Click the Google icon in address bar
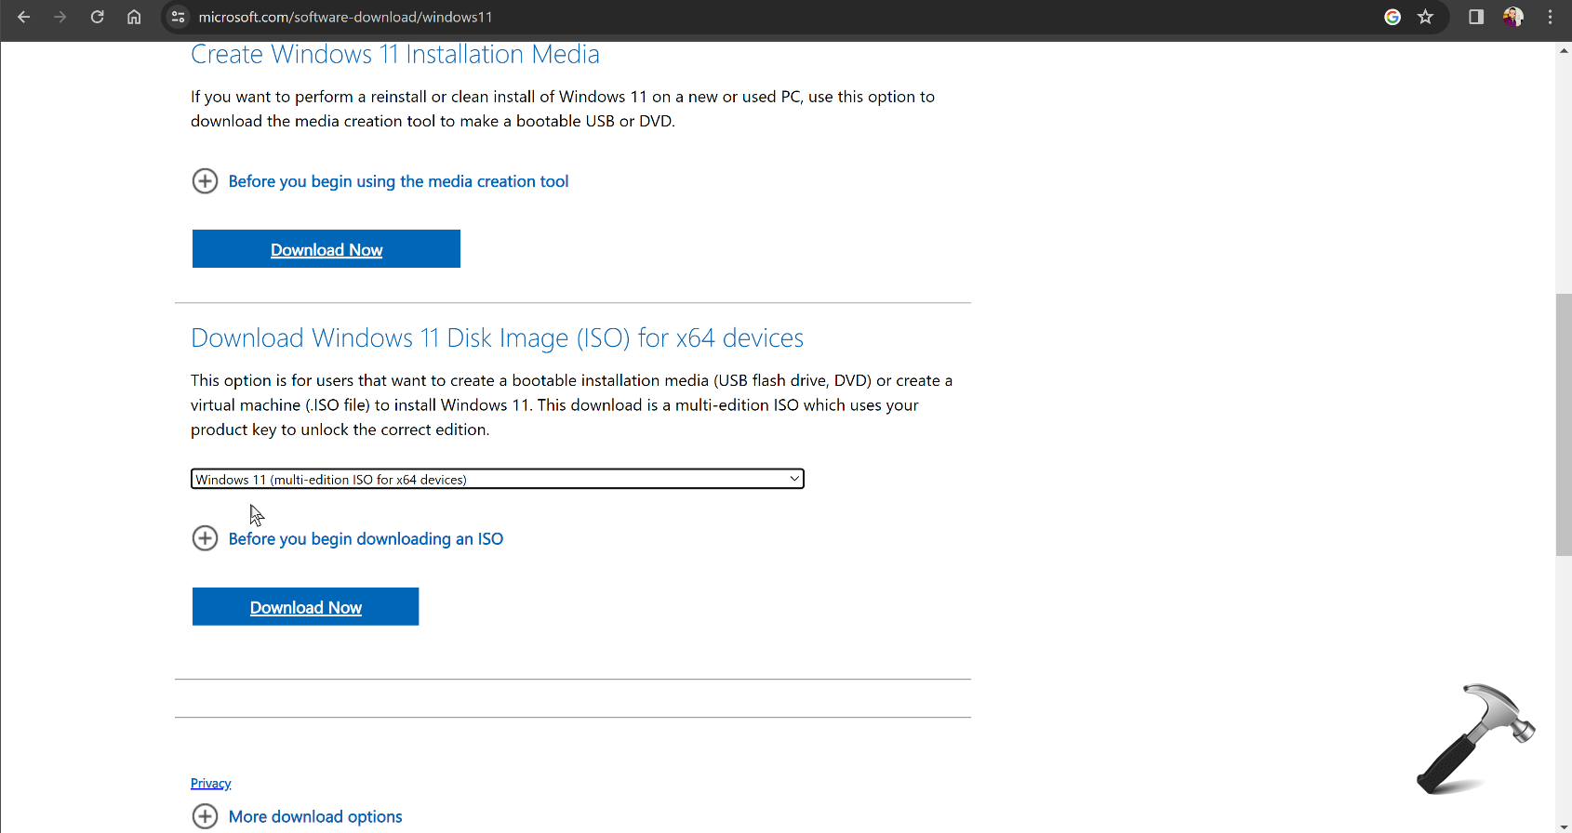Image resolution: width=1572 pixels, height=833 pixels. 1392,17
